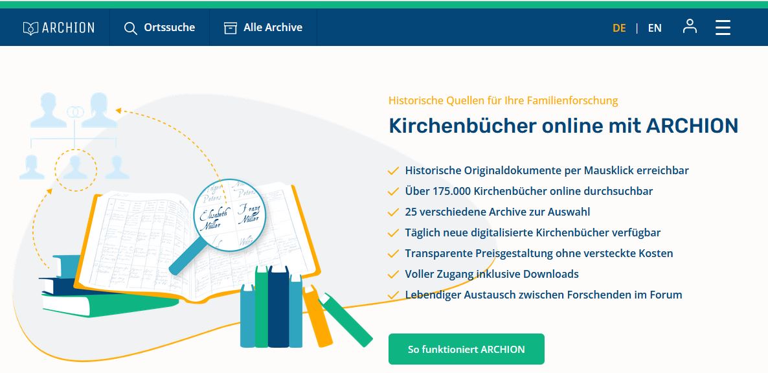Image resolution: width=768 pixels, height=373 pixels.
Task: Click the Kirchenbücher online mit ARCHION heading
Action: pyautogui.click(x=563, y=126)
